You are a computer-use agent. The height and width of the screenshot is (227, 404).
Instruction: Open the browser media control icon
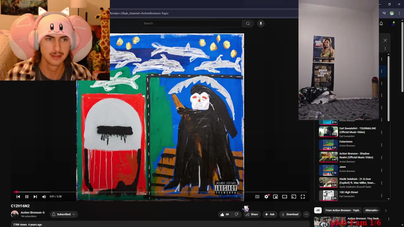[x=384, y=13]
